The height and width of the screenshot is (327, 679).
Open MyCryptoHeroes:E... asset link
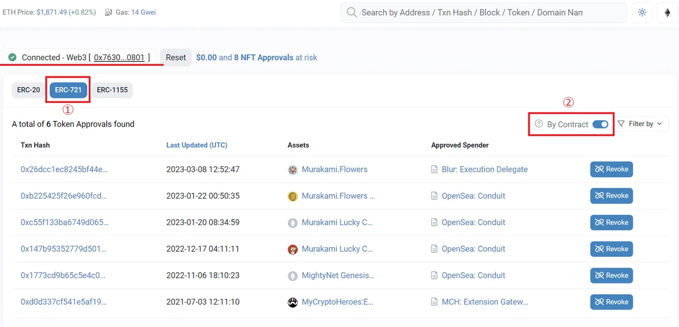click(x=337, y=302)
